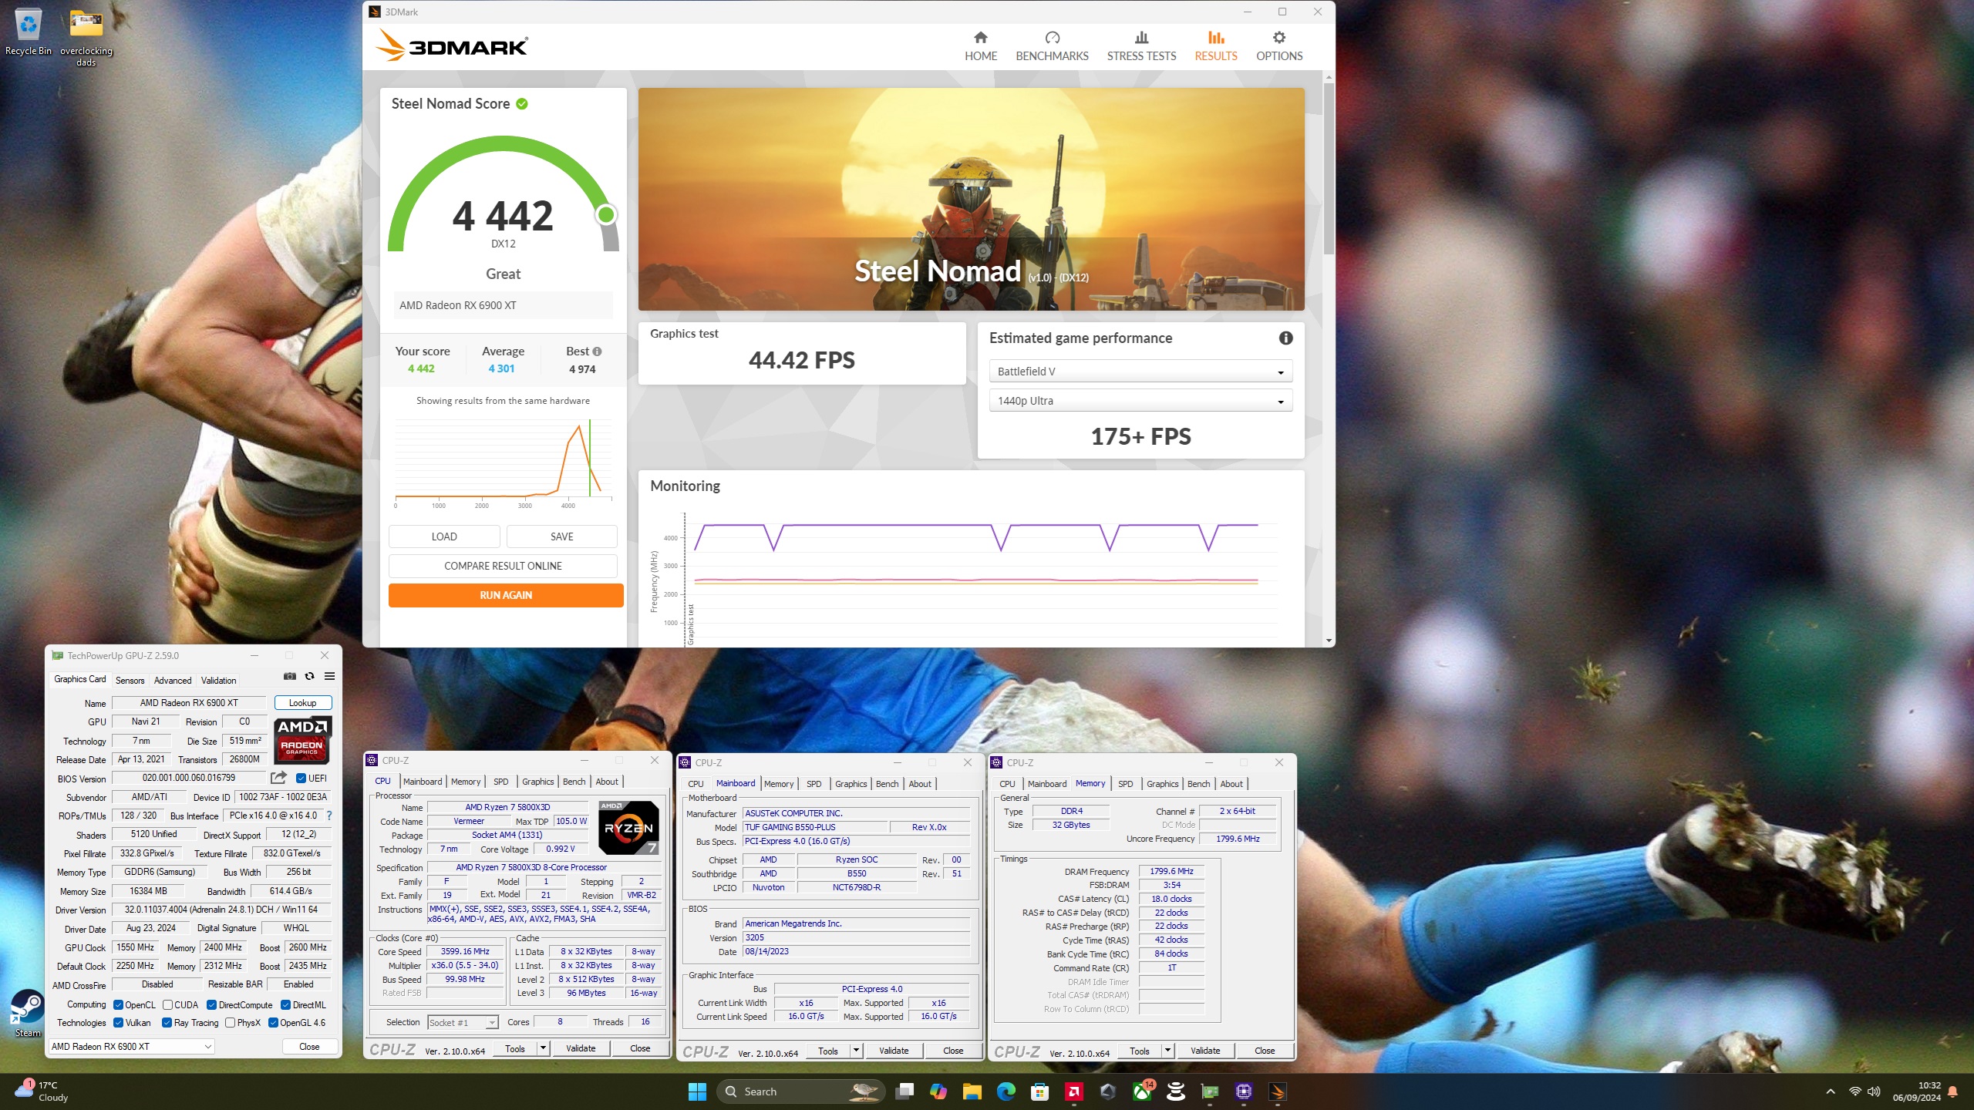Image resolution: width=1974 pixels, height=1110 pixels.
Task: Open AMD Software from the taskbar
Action: (x=1073, y=1091)
